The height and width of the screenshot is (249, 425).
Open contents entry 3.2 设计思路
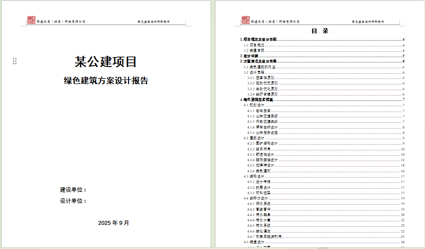(324, 72)
